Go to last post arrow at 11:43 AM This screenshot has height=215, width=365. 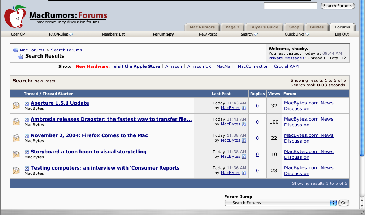[x=244, y=108]
